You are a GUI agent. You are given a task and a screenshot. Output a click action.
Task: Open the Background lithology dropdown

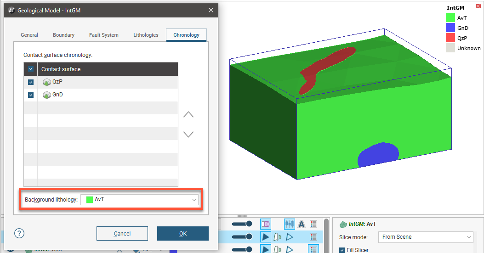click(140, 200)
